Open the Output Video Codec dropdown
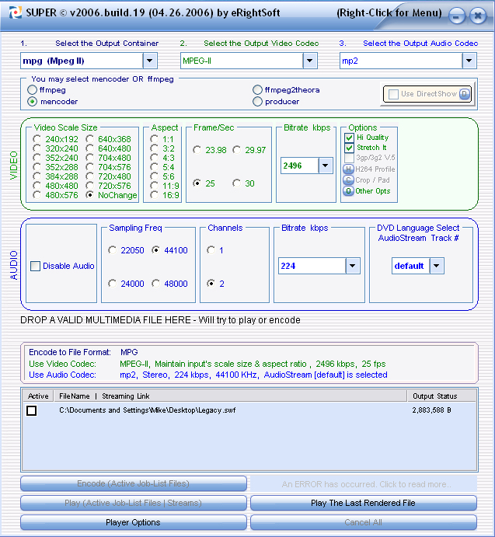495x537 pixels. (x=310, y=61)
